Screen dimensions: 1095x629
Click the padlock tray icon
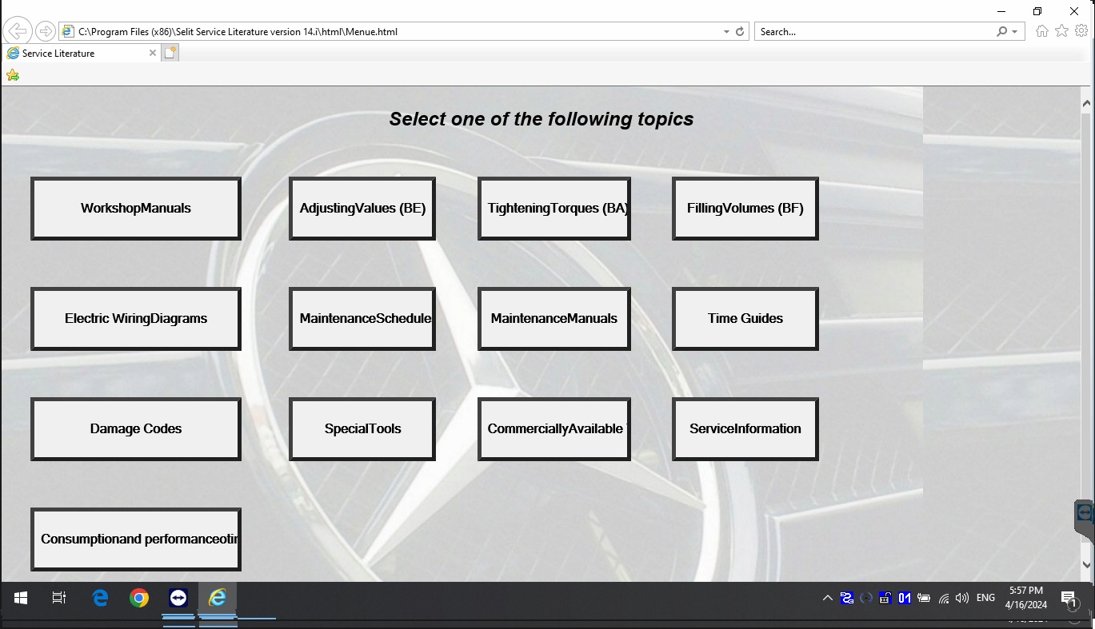click(885, 598)
